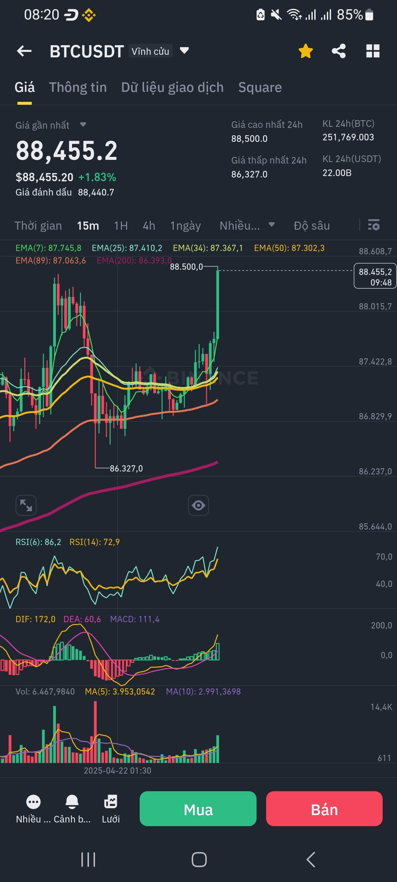The height and width of the screenshot is (882, 397).
Task: Tap the EMA(25) indicator label
Action: [x=127, y=248]
